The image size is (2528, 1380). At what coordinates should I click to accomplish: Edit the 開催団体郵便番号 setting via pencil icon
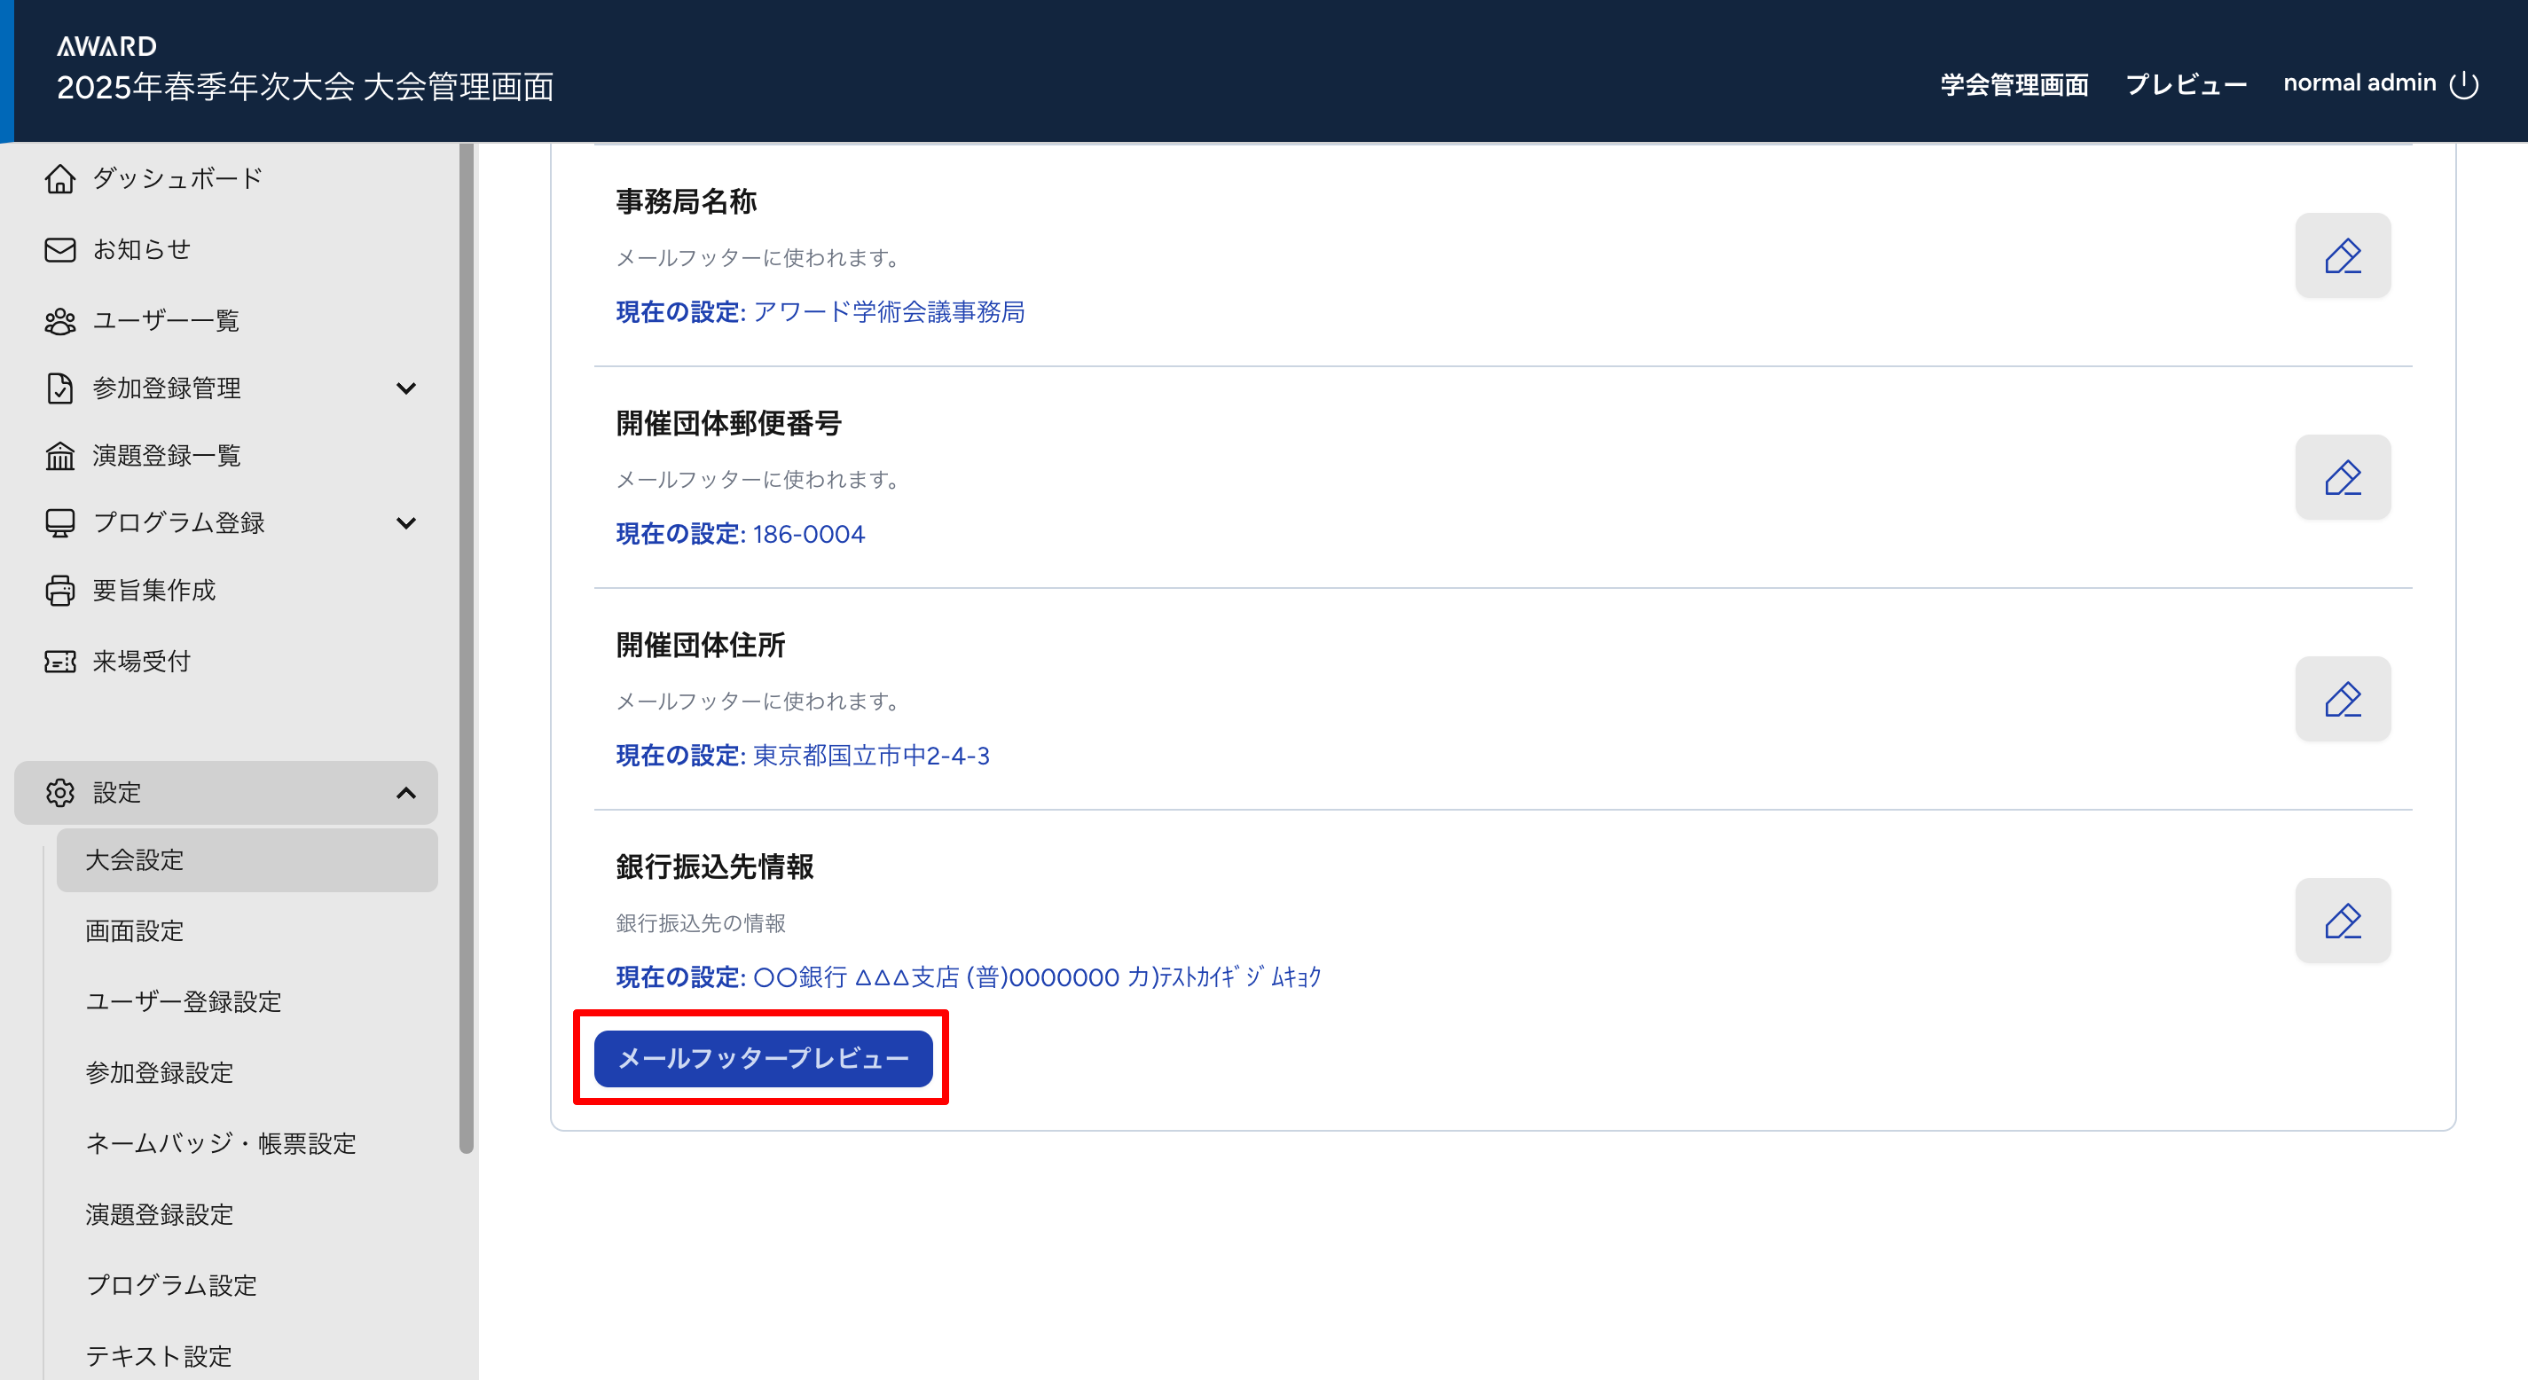click(x=2342, y=477)
